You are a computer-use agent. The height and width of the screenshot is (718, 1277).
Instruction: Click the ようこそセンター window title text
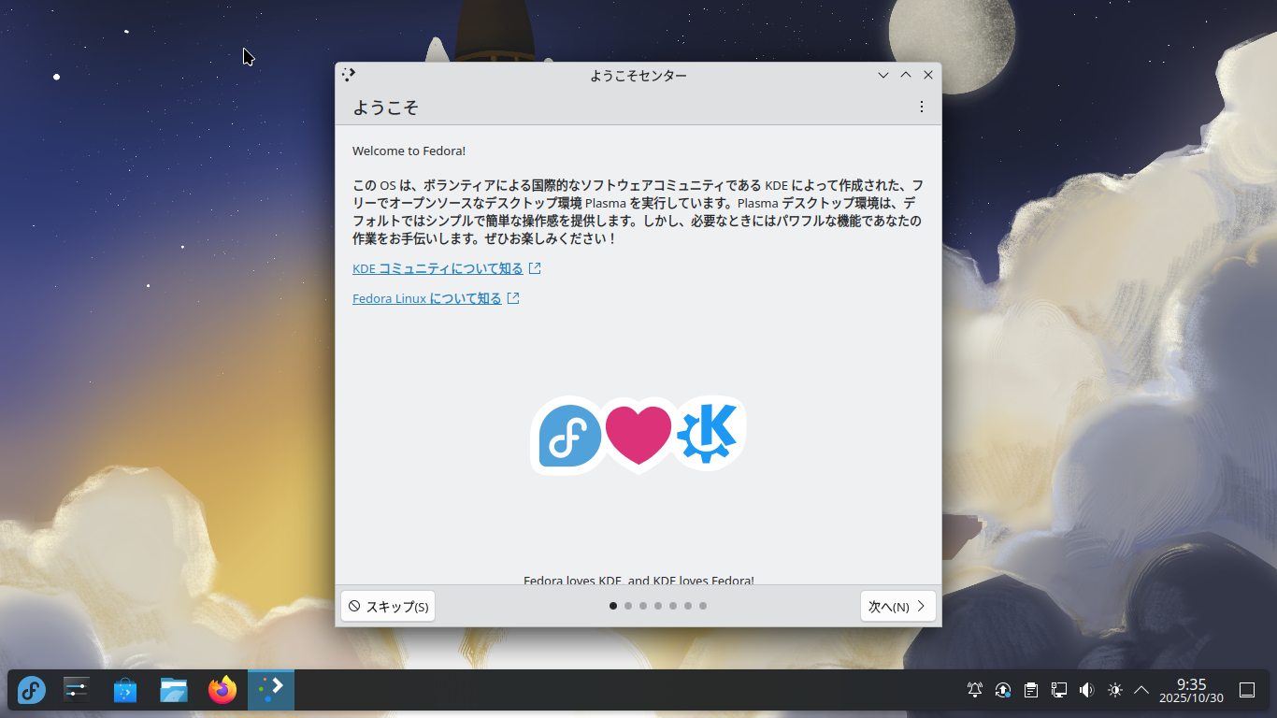pyautogui.click(x=638, y=75)
